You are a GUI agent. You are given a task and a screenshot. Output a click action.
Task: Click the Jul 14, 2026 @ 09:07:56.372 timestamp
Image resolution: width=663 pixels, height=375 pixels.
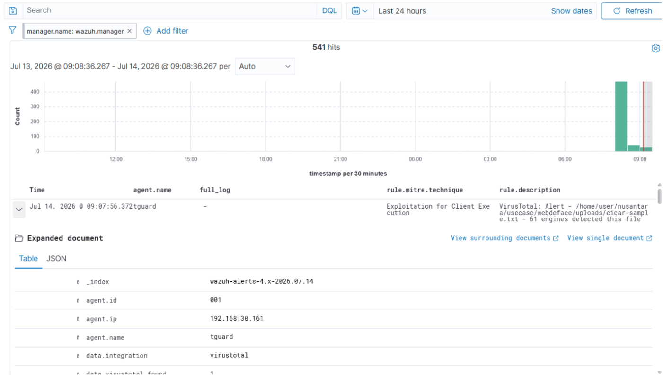[x=81, y=207]
